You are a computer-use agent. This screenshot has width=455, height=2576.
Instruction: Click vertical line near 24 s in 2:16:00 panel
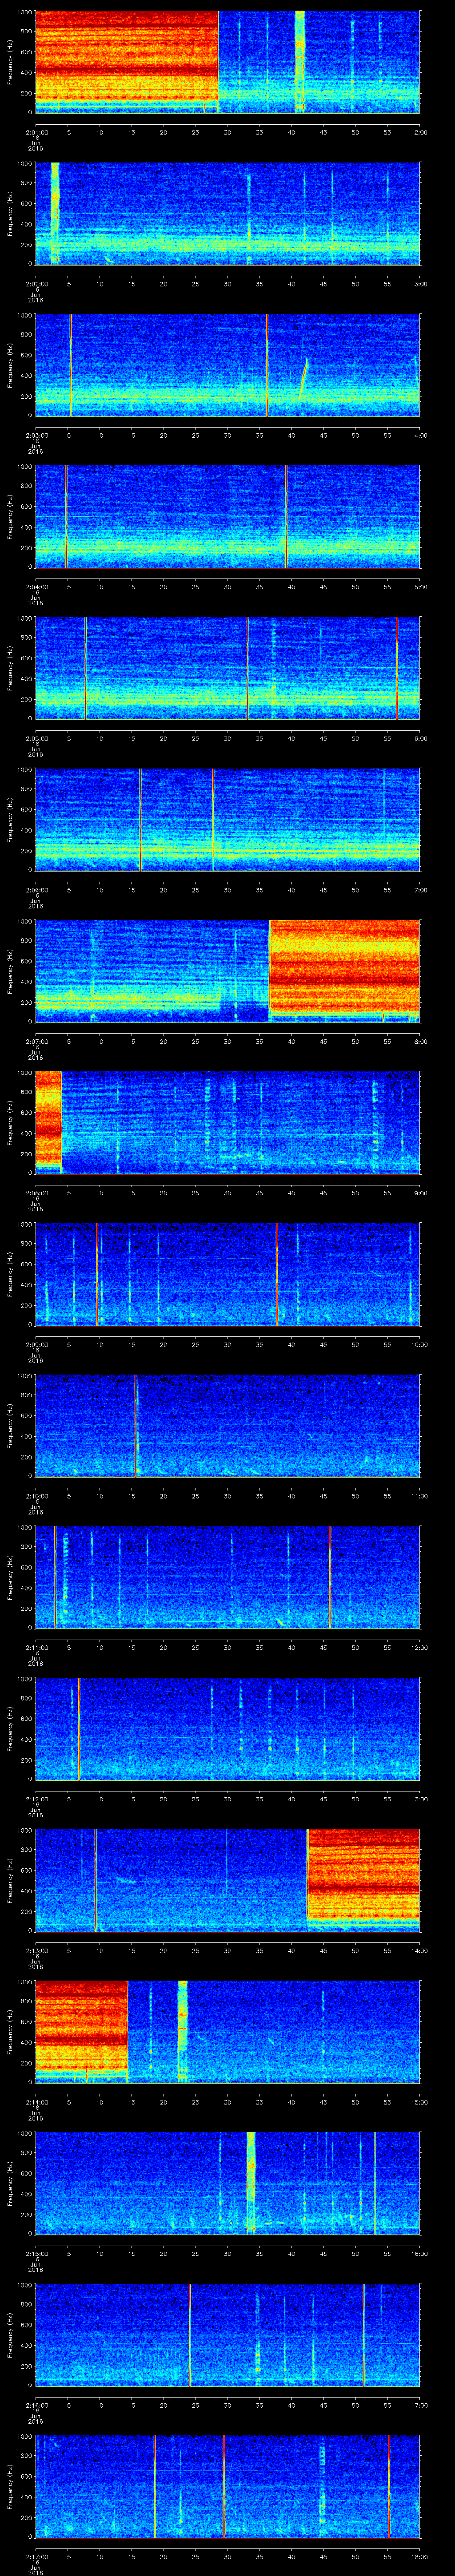click(x=190, y=2335)
